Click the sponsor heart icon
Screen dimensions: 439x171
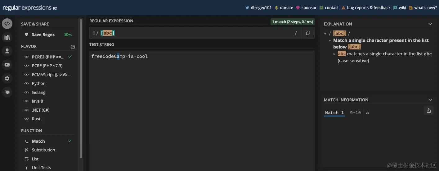pyautogui.click(x=298, y=8)
